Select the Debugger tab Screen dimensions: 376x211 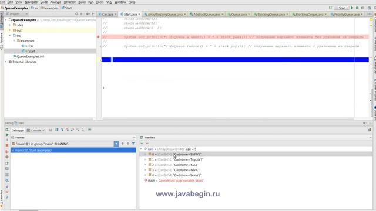click(x=18, y=130)
